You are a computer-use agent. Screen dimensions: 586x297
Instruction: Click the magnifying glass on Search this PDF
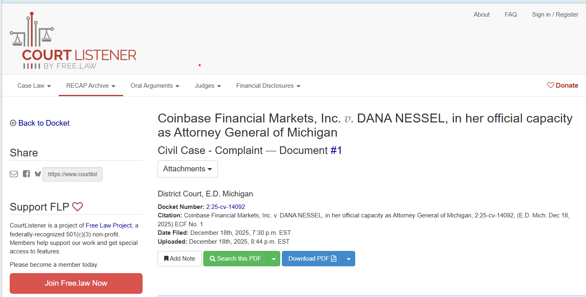point(213,258)
